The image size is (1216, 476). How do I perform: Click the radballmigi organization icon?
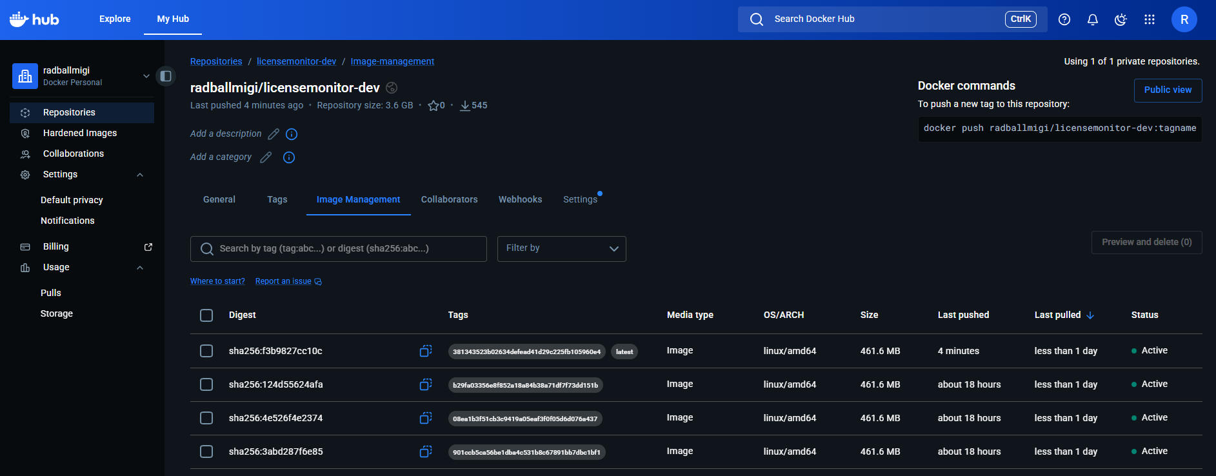click(25, 76)
